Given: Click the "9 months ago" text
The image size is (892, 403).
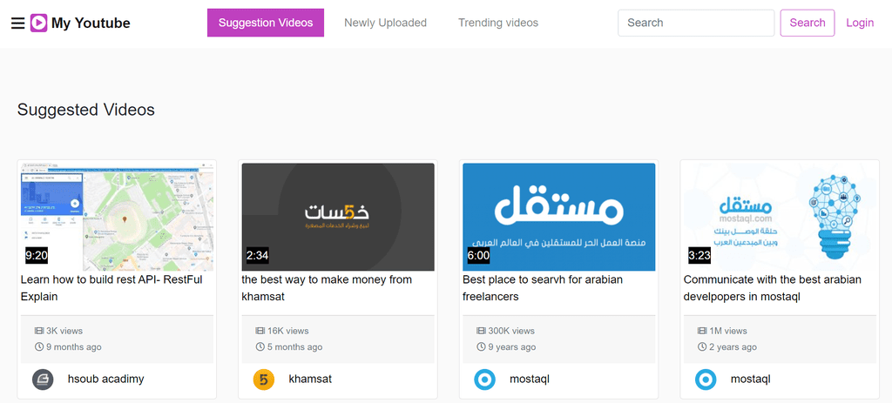Looking at the screenshot, I should tap(74, 346).
